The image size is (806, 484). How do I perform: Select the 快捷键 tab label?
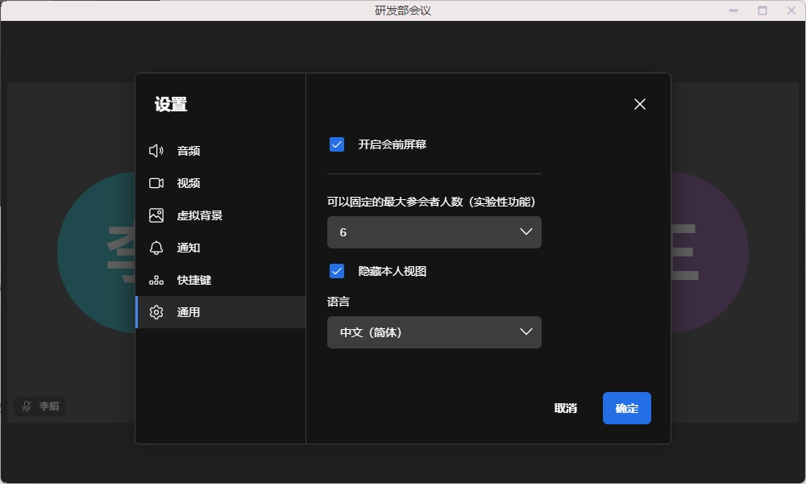click(194, 280)
